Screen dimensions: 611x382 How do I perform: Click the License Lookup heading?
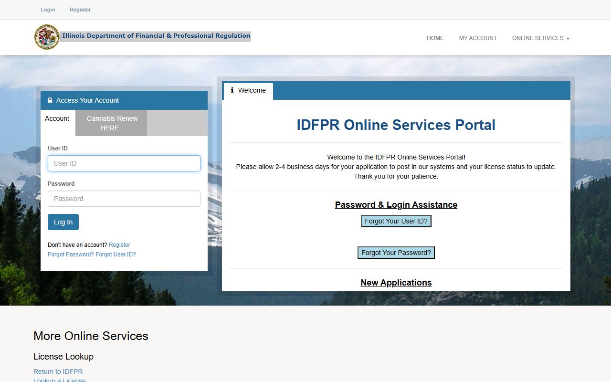[x=63, y=357]
